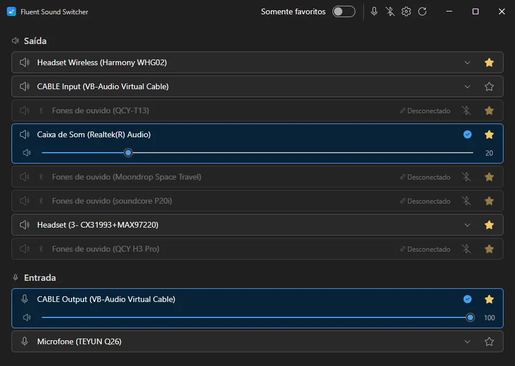Click the volume value 20 of Caixa de Som

click(489, 153)
